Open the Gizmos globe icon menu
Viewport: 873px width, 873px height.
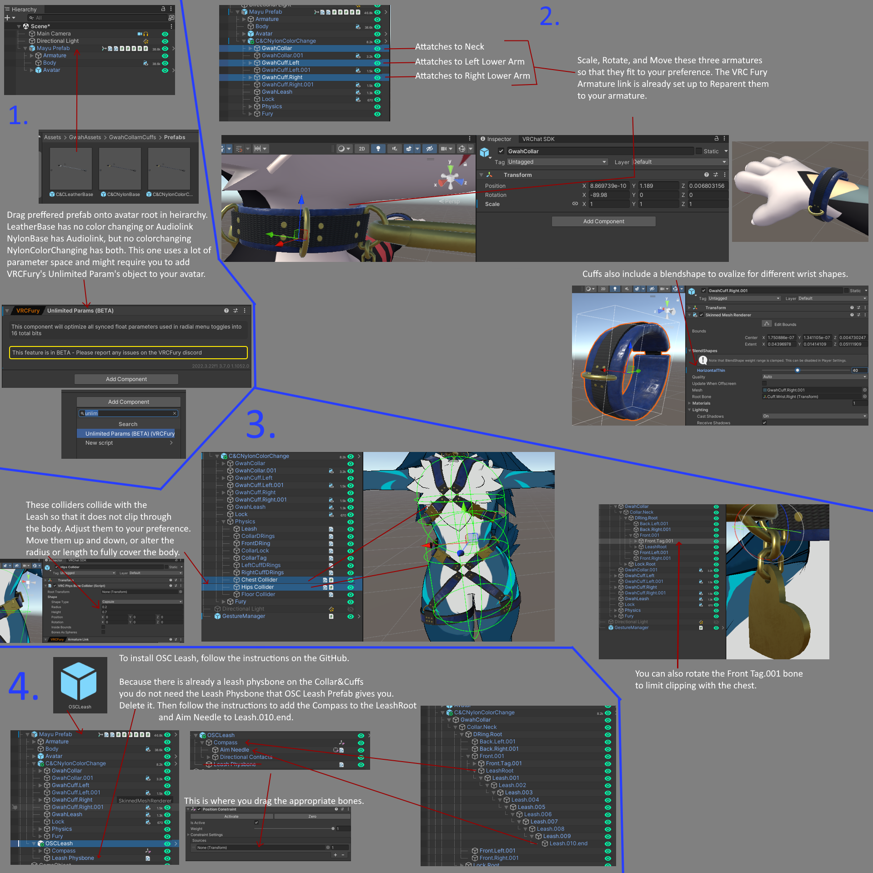[x=462, y=149]
